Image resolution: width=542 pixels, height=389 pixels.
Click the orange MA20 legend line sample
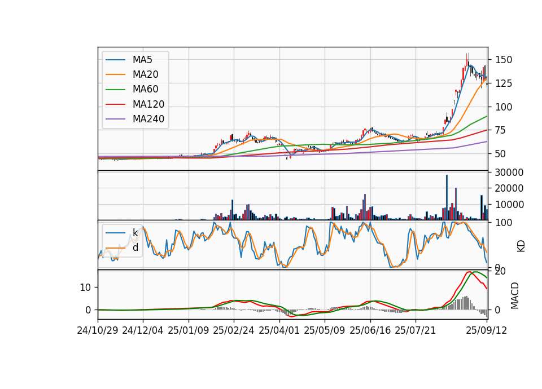tap(115, 74)
